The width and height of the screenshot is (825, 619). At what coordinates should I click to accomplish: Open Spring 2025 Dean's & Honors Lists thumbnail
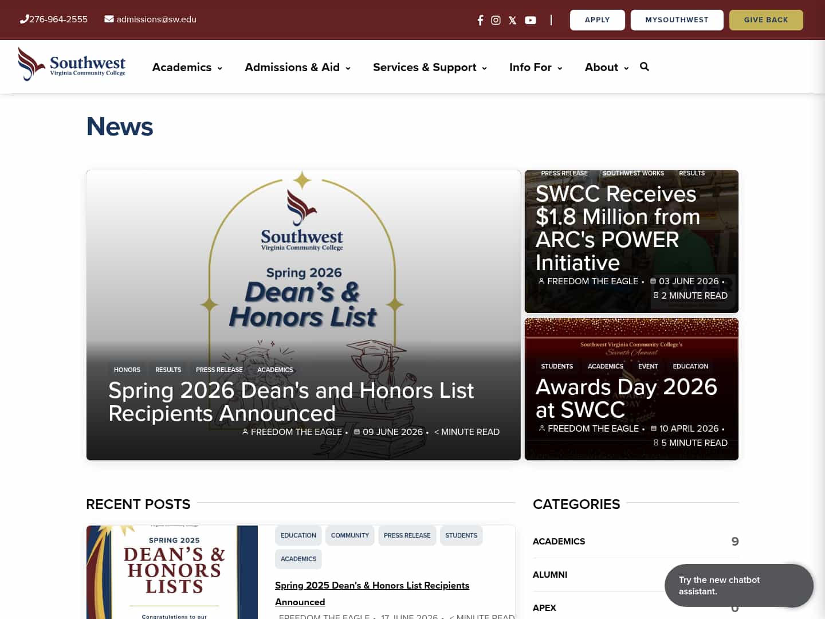point(172,572)
